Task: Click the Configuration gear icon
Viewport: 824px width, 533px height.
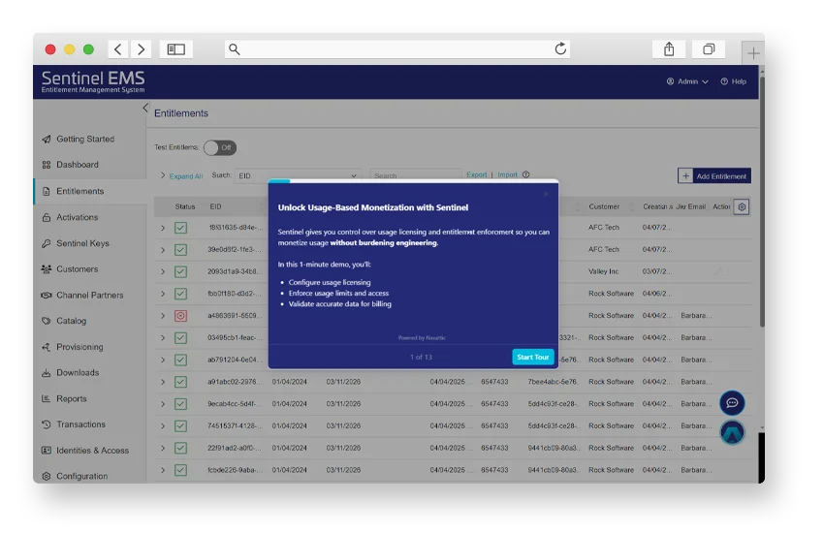Action: (47, 476)
